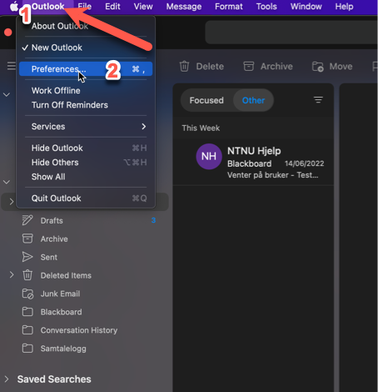Open the Window menu
The height and width of the screenshot is (392, 378).
306,6
